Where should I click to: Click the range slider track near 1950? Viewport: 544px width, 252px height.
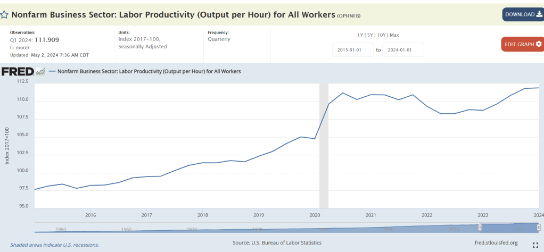click(61, 229)
